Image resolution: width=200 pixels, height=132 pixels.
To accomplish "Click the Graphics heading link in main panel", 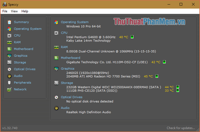I will (67, 69).
